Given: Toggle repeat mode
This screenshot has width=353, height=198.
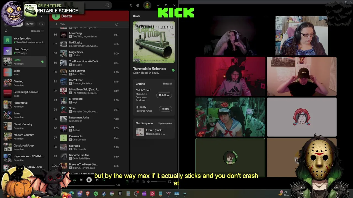Looking at the screenshot, I should (104, 180).
